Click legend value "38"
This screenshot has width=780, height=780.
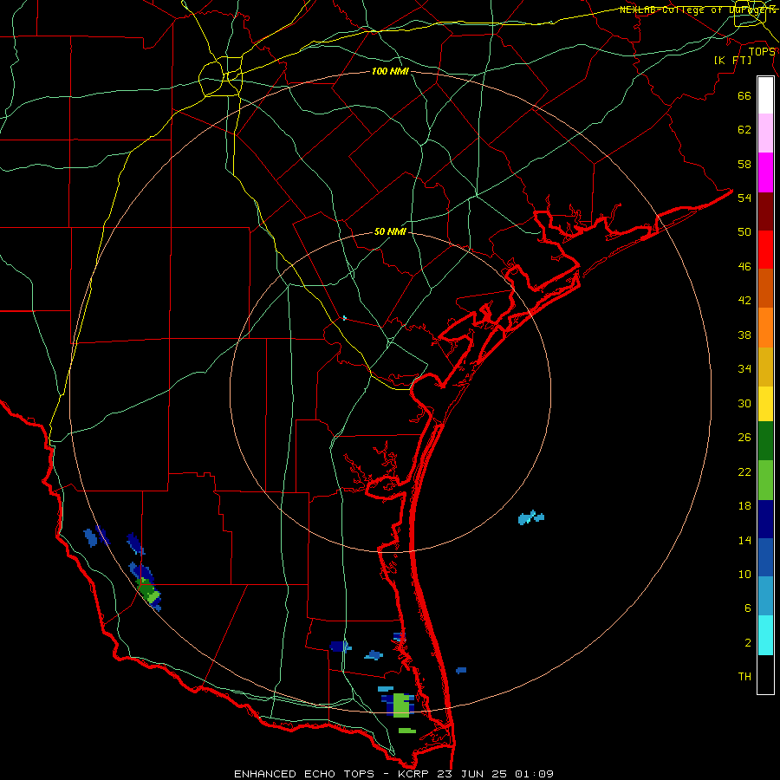pos(744,335)
